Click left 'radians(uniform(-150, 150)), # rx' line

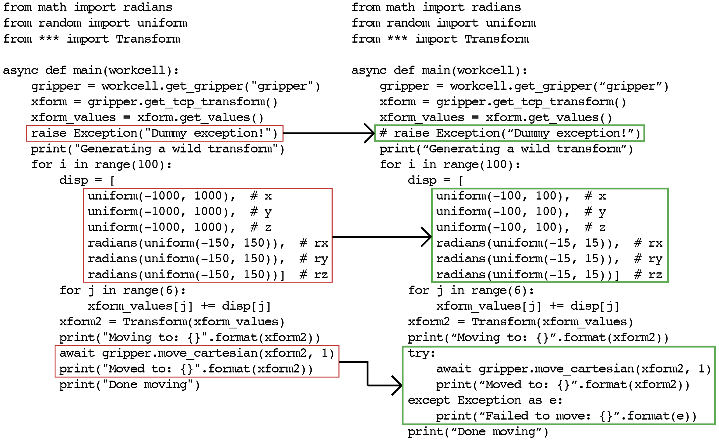[208, 243]
